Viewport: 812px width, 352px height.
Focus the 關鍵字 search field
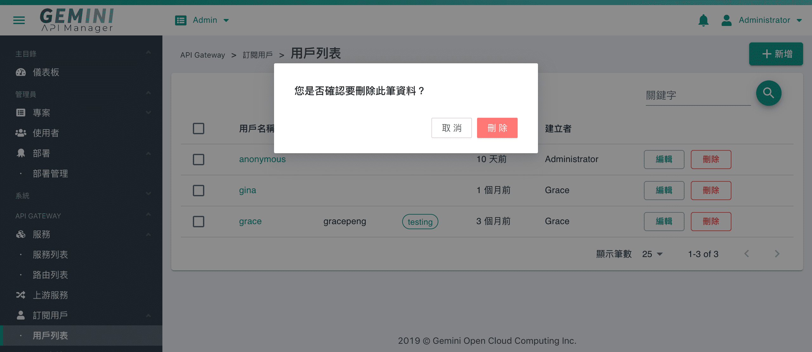(x=698, y=95)
